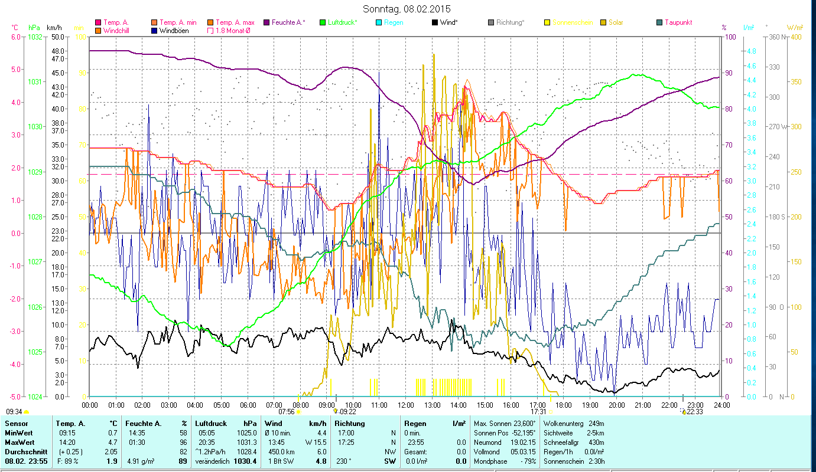Click the orange Temp. A. max legend swatch

[x=211, y=22]
